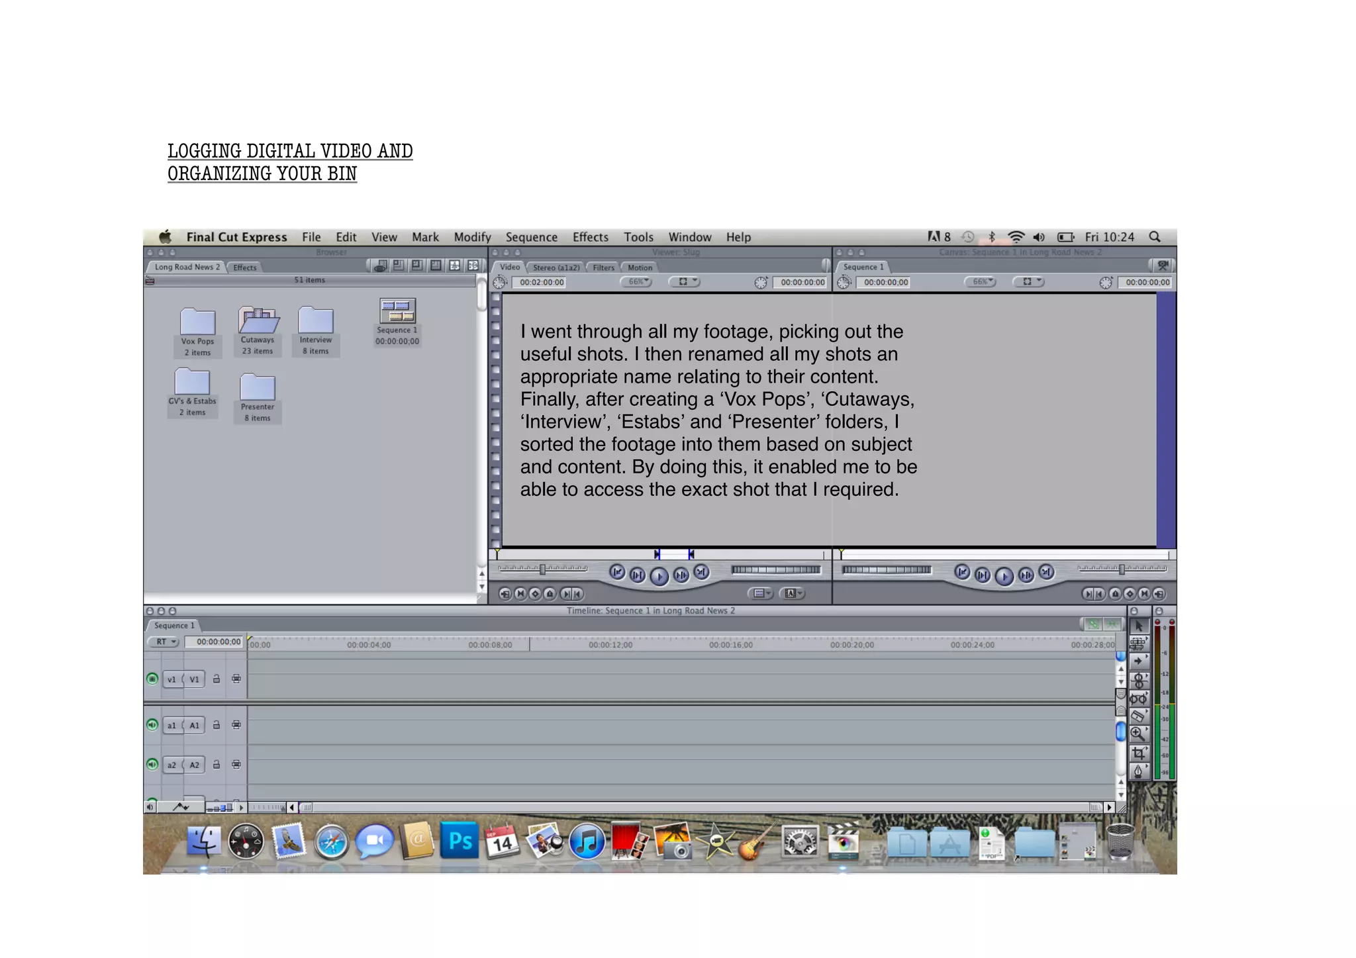The image size is (1356, 958).
Task: Toggle V1 track visibility
Action: pyautogui.click(x=152, y=679)
